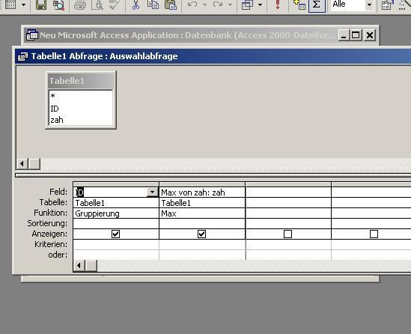The image size is (411, 334).
Task: Check Anzeigen box in third empty column
Action: 287,234
